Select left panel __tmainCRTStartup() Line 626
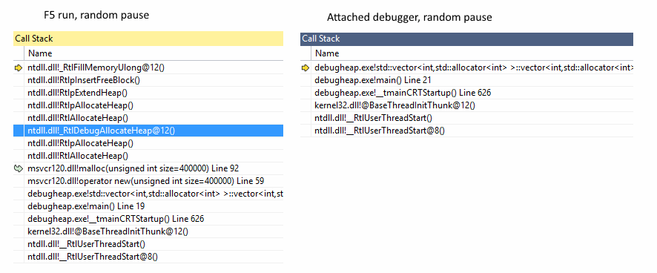Viewport: 657px width, 273px height. click(148, 219)
